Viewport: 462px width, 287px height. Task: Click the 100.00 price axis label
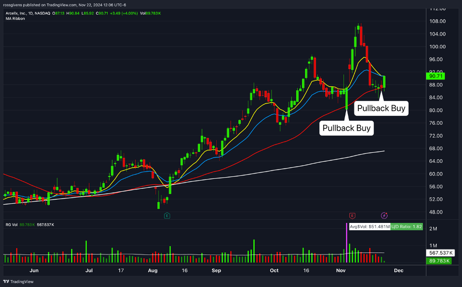(x=437, y=46)
